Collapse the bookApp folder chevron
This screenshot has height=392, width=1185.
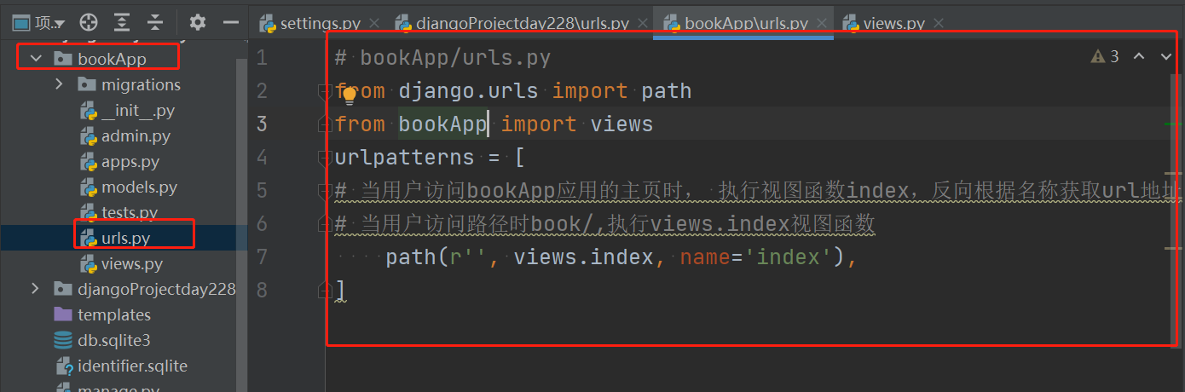pyautogui.click(x=35, y=59)
